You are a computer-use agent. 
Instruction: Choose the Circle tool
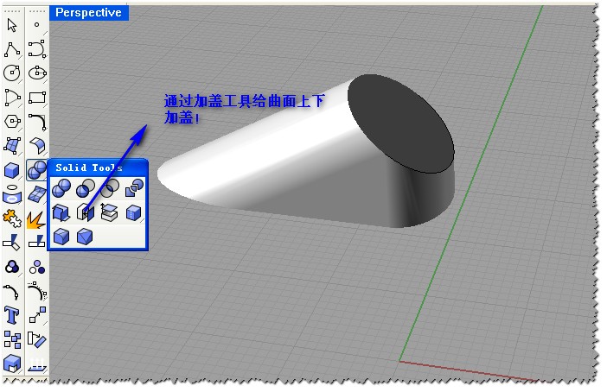[x=12, y=73]
